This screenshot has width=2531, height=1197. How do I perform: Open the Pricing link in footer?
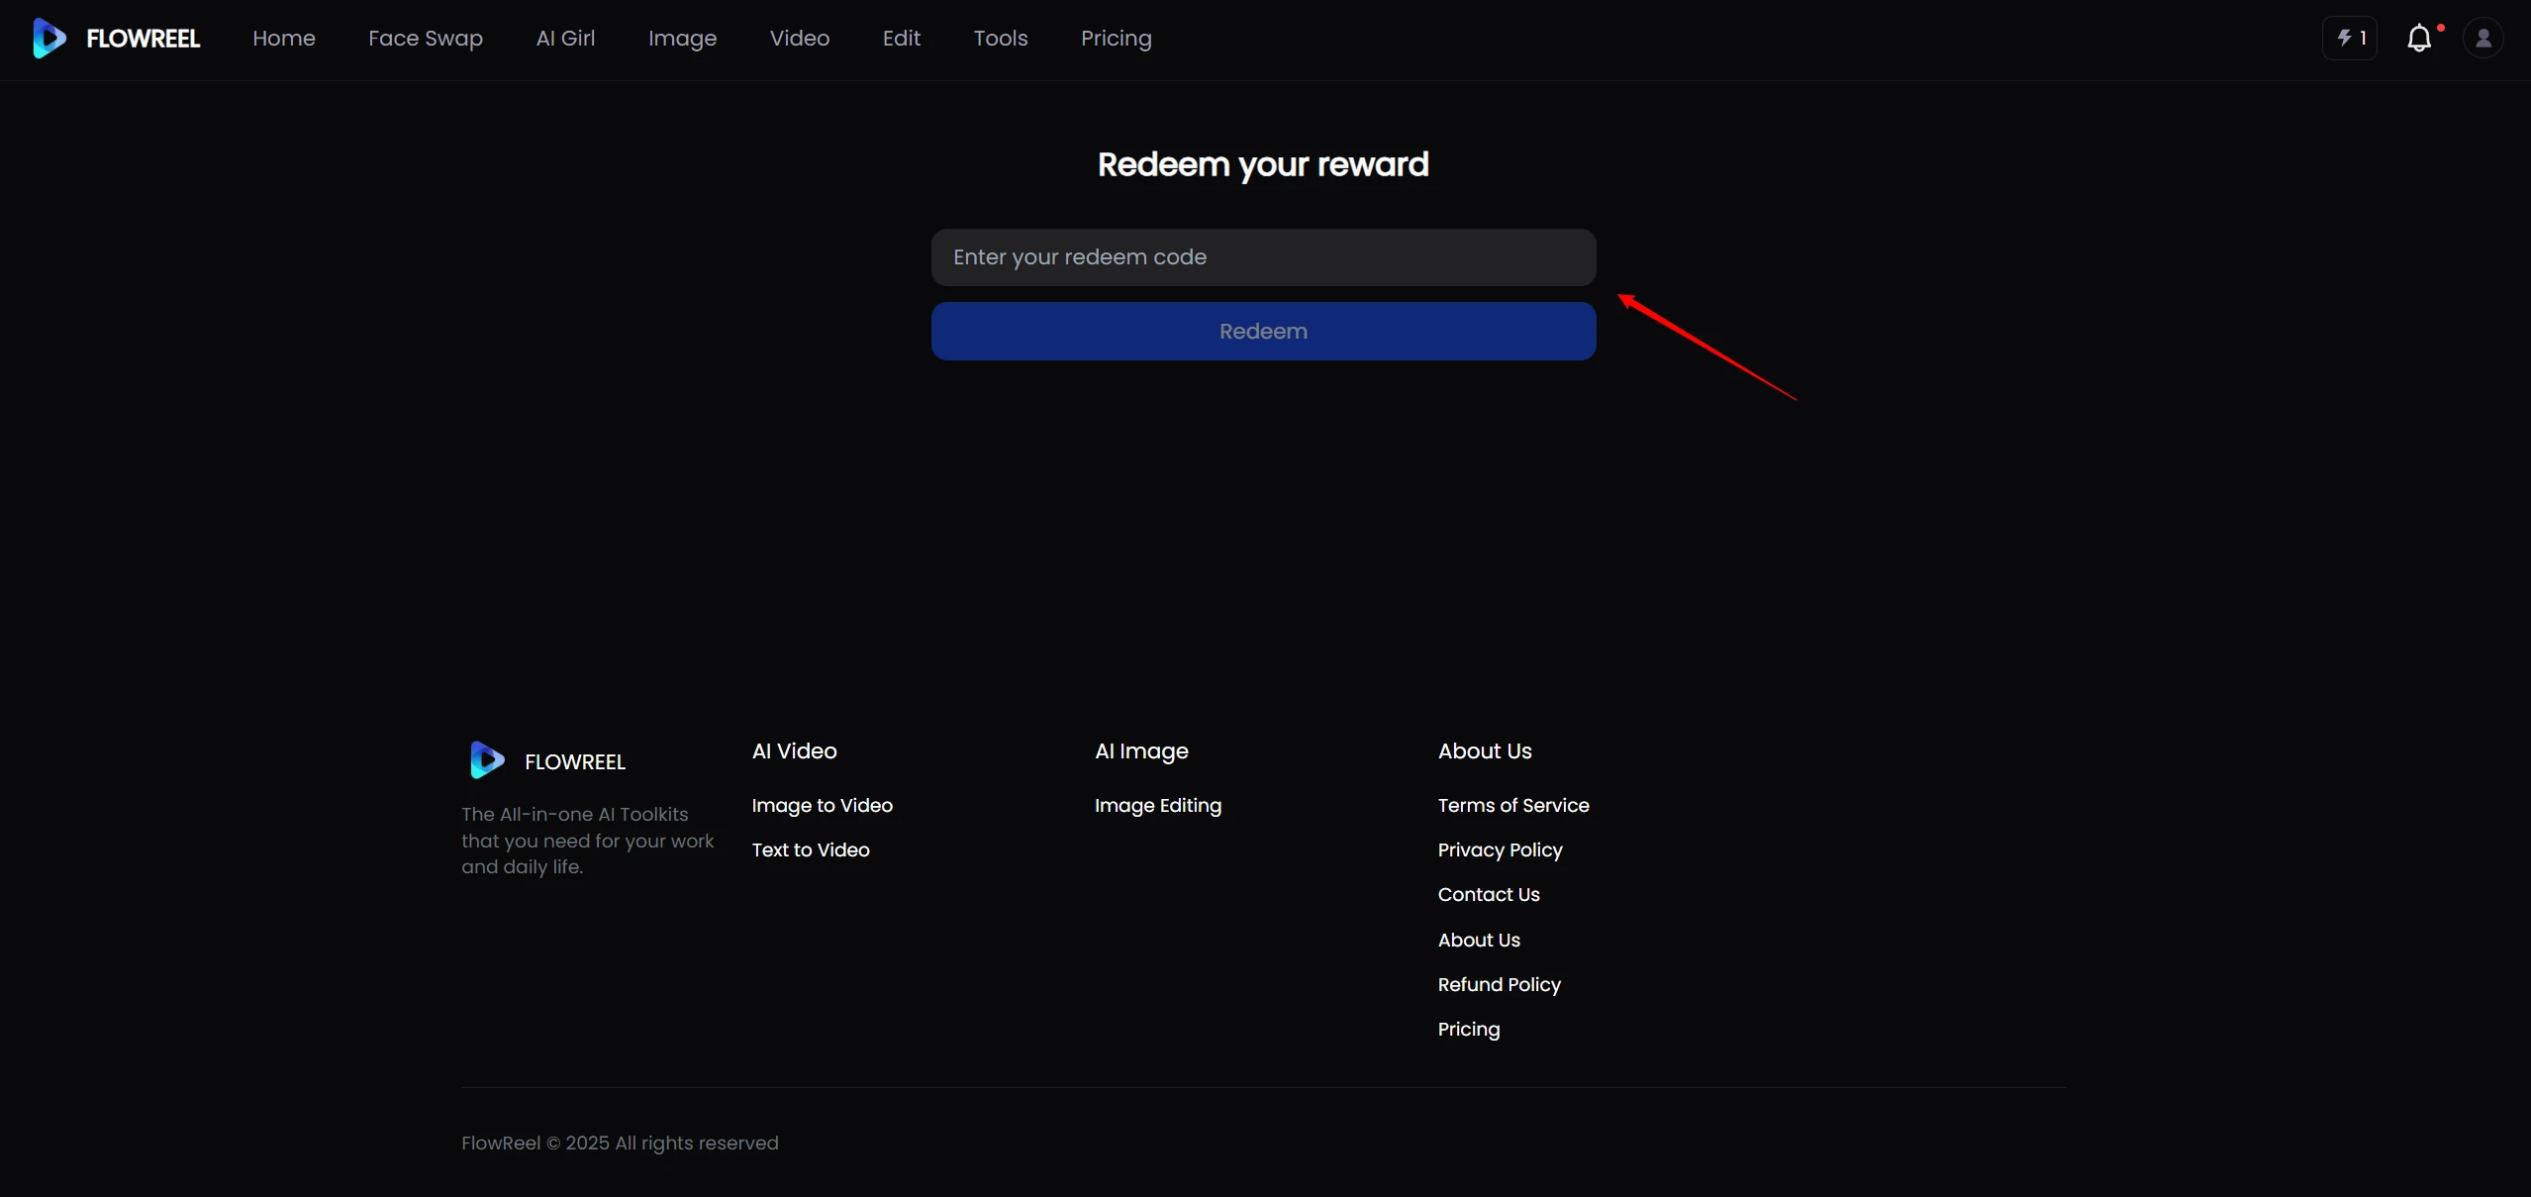pos(1469,1030)
